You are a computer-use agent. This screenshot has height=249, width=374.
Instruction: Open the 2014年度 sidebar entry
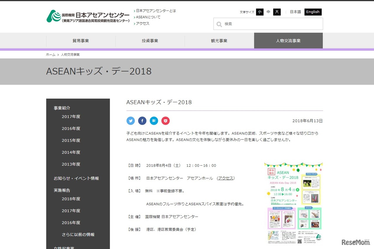click(x=71, y=152)
